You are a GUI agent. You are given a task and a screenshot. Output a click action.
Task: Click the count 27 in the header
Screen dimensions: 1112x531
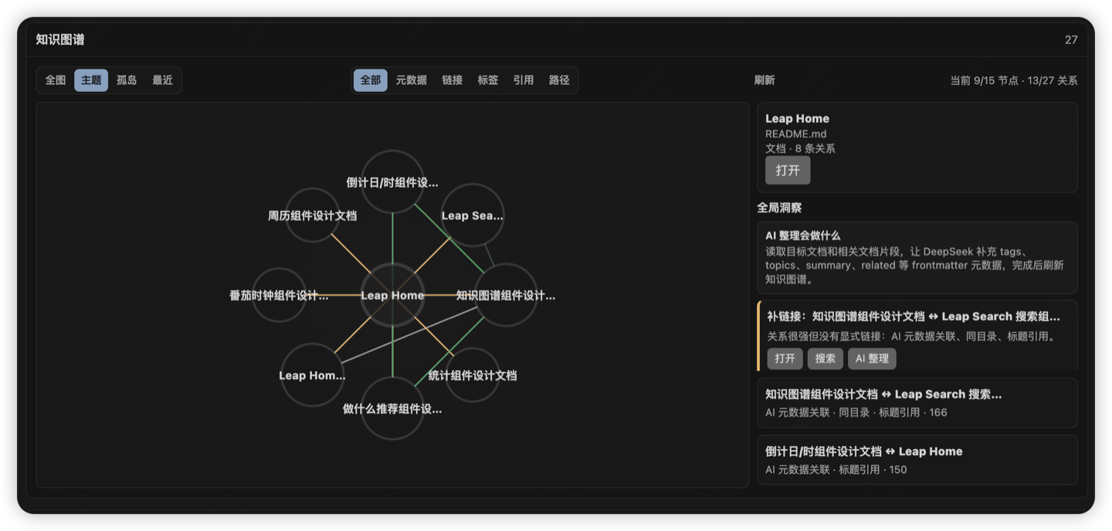click(1071, 40)
